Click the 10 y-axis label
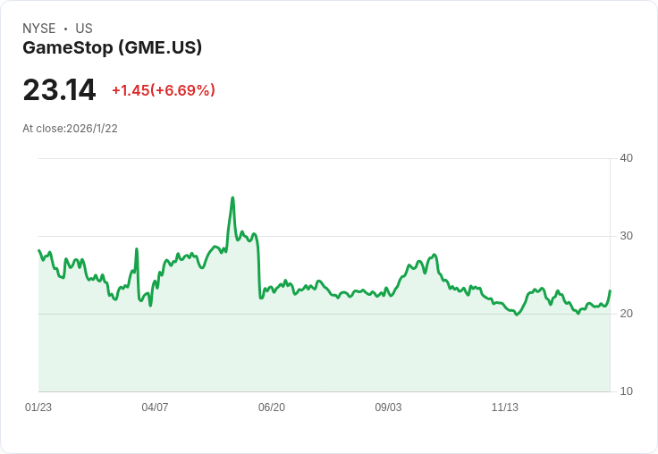Viewport: 658px width, 454px height. [x=626, y=391]
